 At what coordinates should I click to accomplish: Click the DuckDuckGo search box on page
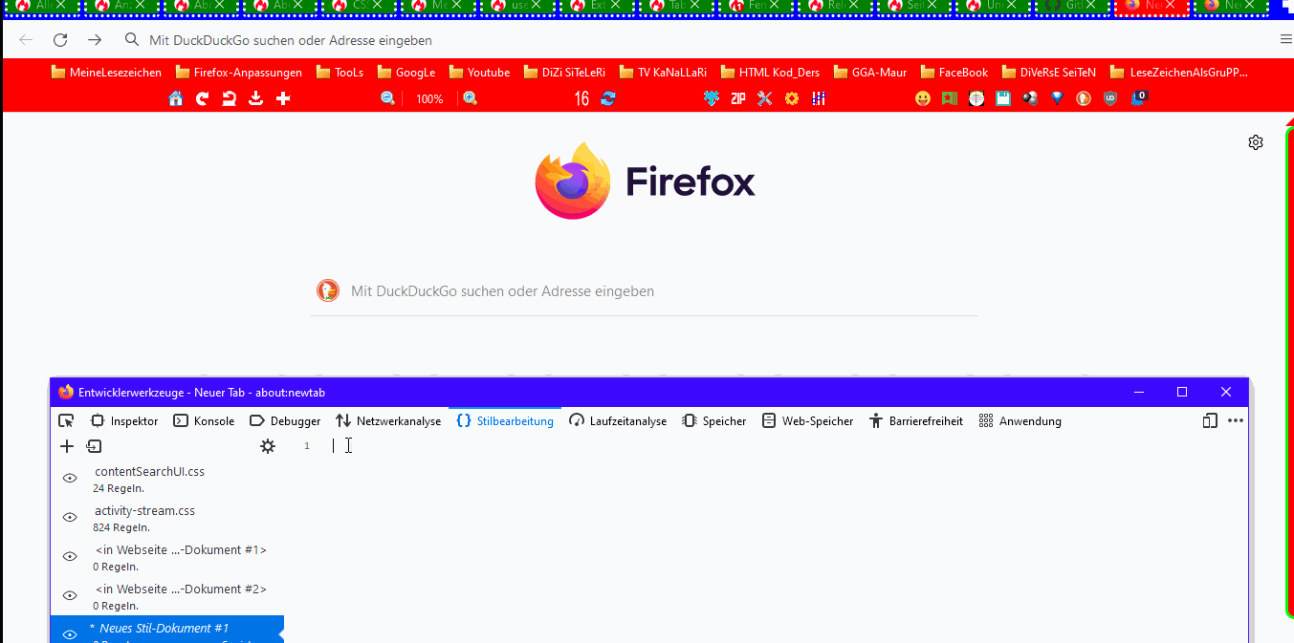point(645,291)
